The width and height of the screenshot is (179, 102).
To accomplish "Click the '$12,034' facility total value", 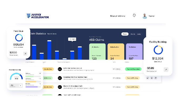I will (x=158, y=59).
